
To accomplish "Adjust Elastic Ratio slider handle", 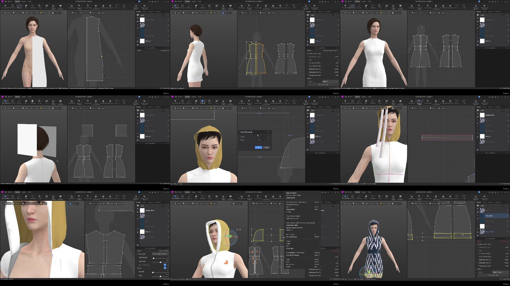I will (x=160, y=276).
